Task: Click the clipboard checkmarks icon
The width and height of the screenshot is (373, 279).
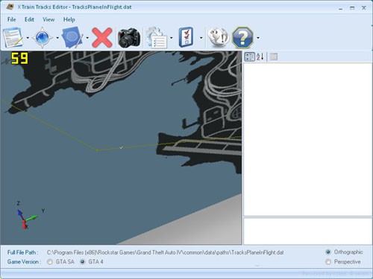Action: tap(186, 38)
